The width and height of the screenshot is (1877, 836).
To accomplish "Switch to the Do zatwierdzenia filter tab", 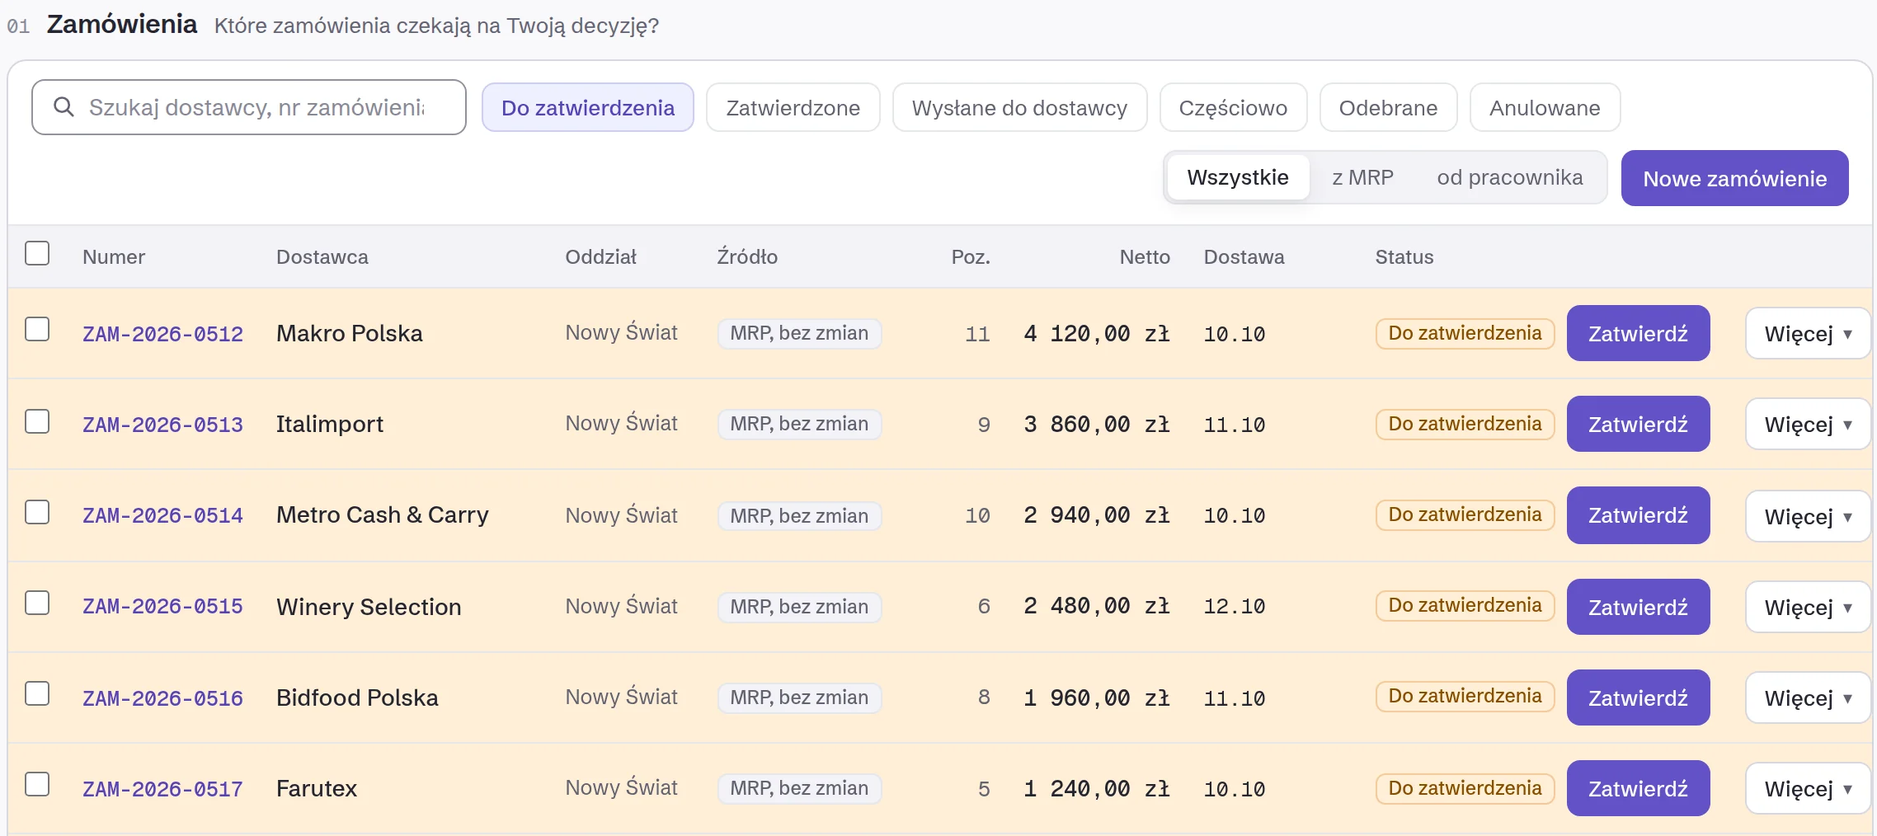I will pos(588,107).
